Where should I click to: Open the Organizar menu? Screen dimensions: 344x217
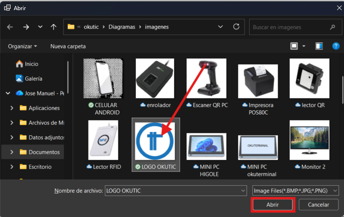[22, 46]
